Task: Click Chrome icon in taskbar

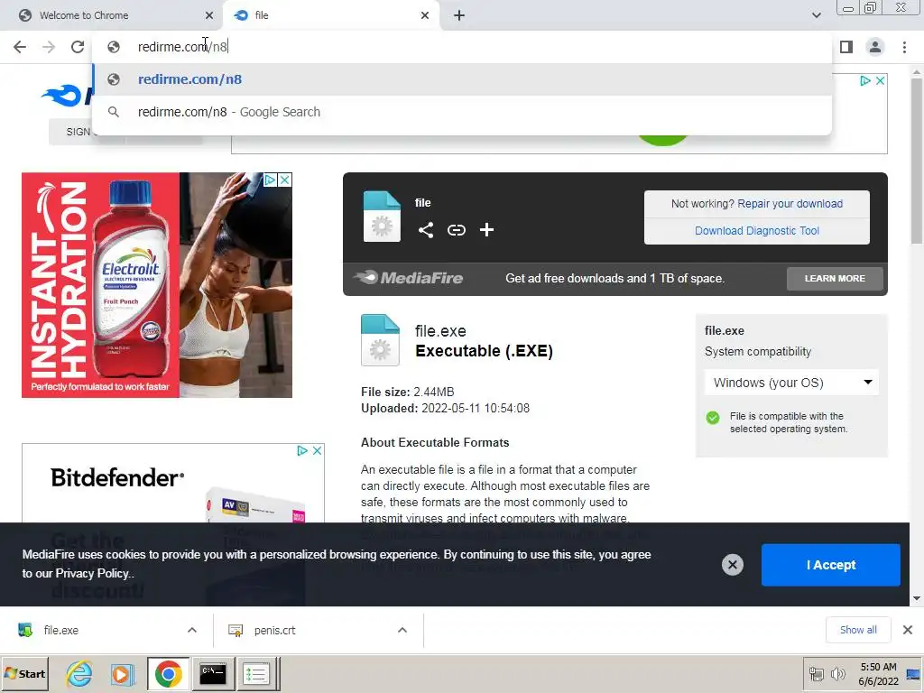Action: click(169, 673)
